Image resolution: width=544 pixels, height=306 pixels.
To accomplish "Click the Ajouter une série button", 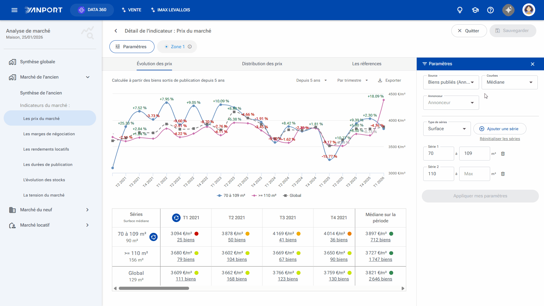I will point(500,129).
